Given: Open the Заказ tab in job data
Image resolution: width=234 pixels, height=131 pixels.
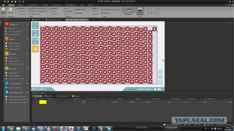Looking at the screenshot, I should [76, 96].
